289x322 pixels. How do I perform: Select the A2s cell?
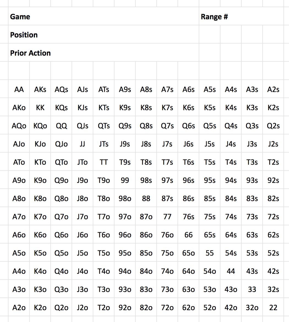pos(273,90)
